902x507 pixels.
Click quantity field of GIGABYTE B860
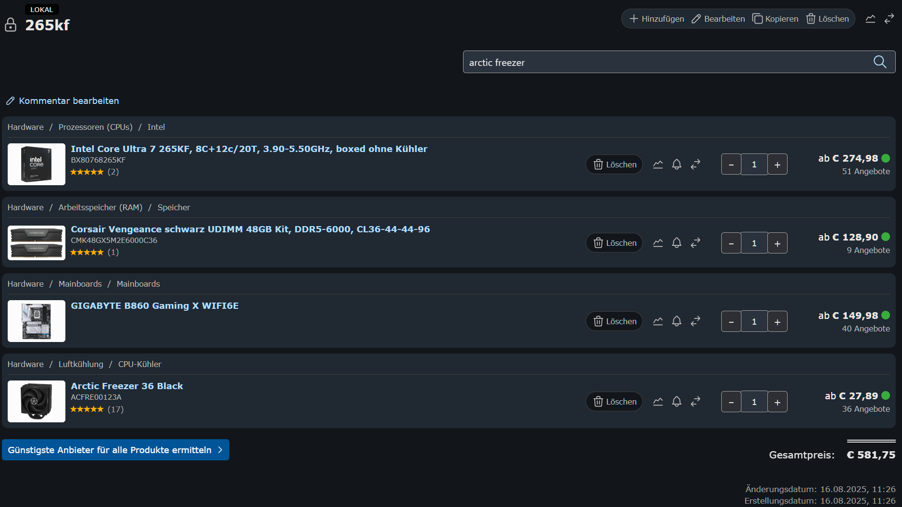754,321
